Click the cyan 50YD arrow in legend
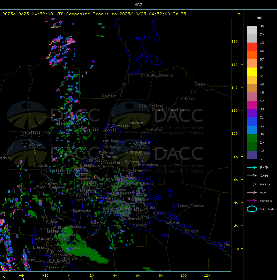The height and width of the screenshot is (280, 277). tap(252, 168)
